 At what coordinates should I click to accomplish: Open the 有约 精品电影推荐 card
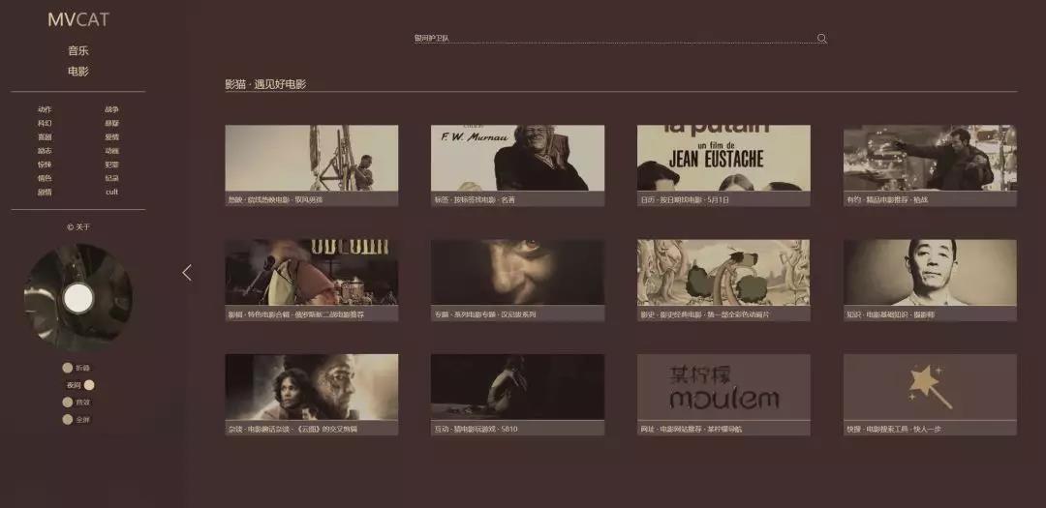pyautogui.click(x=930, y=165)
